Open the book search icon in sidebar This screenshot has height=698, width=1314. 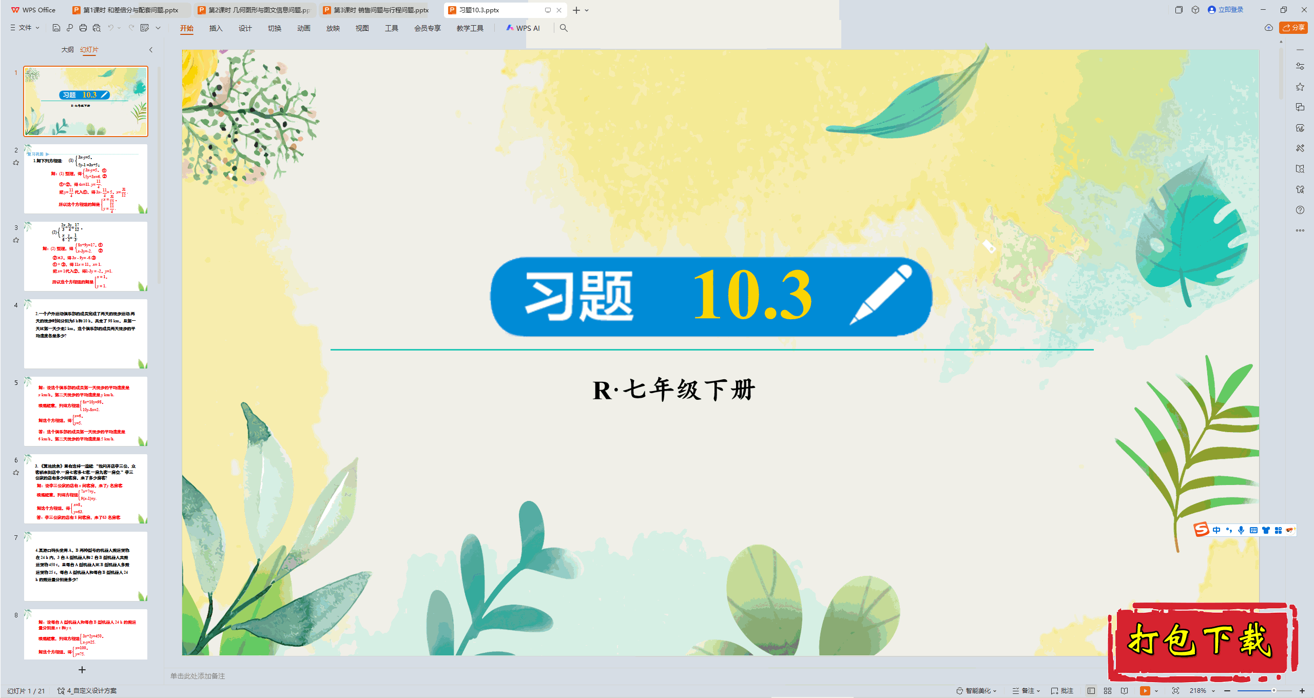coord(1300,169)
